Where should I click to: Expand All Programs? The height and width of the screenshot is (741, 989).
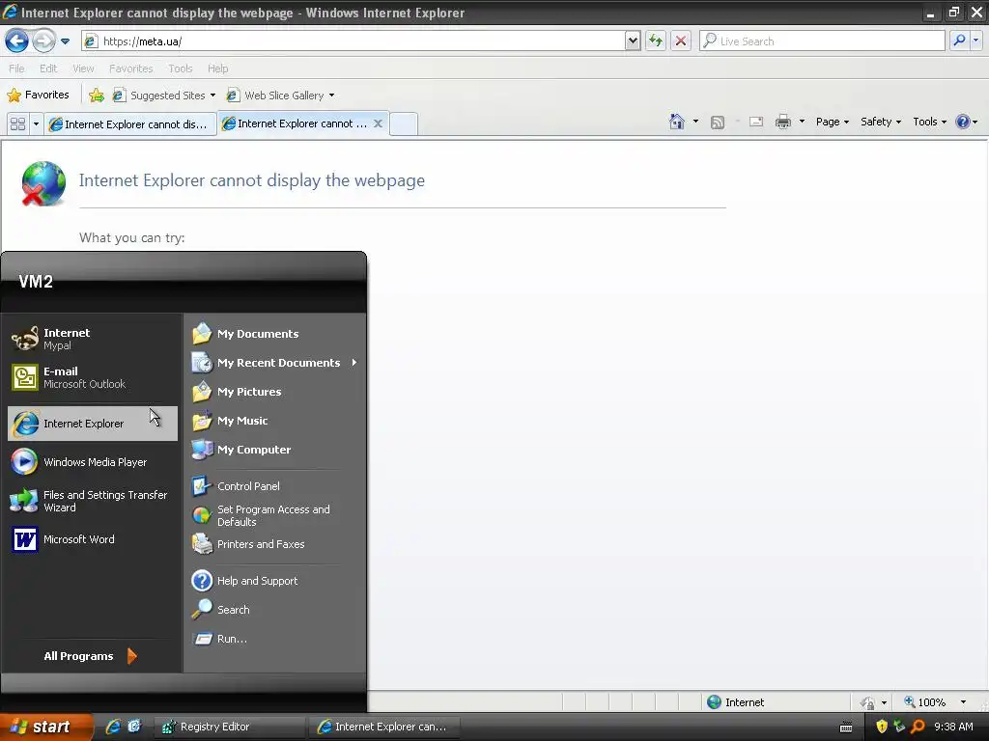[x=91, y=656]
